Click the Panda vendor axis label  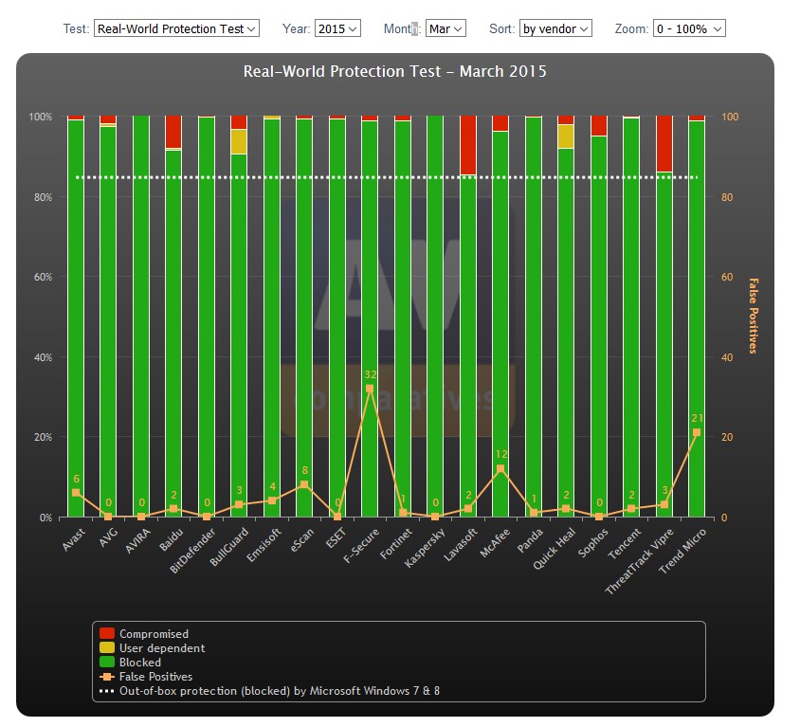(531, 540)
